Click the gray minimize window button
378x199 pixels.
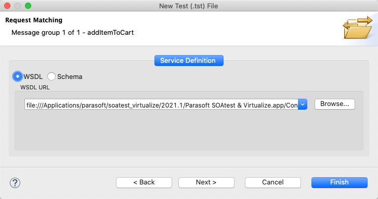(x=18, y=6)
